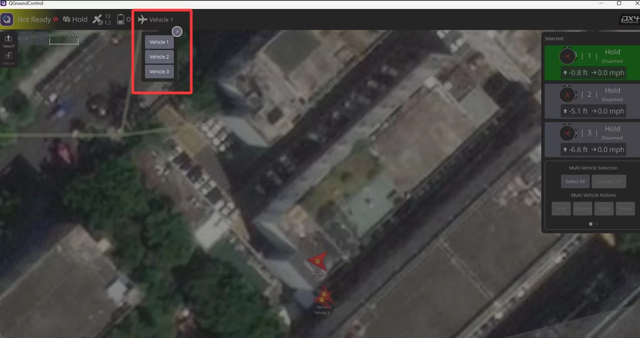Image resolution: width=640 pixels, height=338 pixels.
Task: Click the Not Ready status indicator
Action: click(34, 19)
